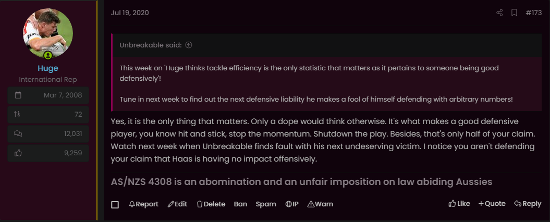Click the up-down arrows icon beside 72

(18, 114)
